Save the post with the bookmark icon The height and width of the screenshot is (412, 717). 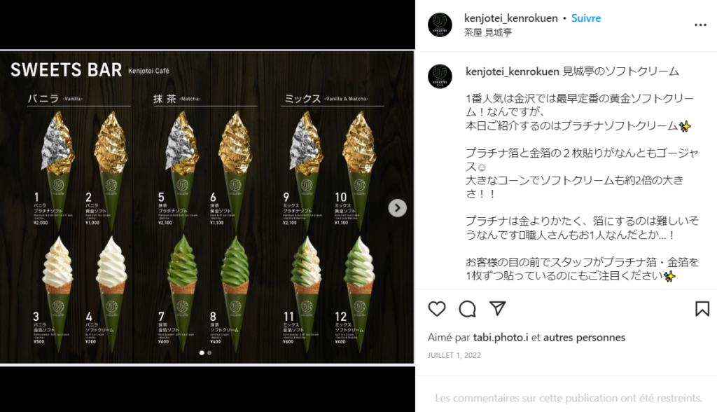[702, 309]
